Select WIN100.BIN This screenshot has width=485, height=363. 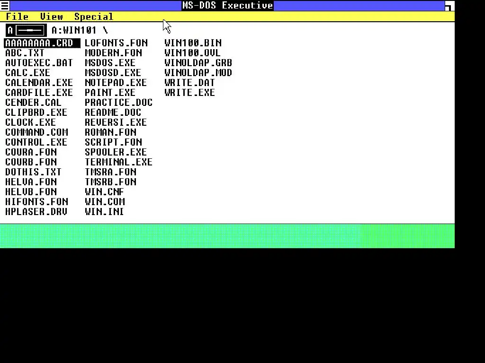(193, 43)
